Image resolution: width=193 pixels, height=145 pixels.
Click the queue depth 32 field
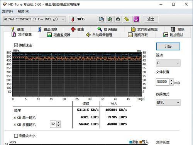[53, 124]
